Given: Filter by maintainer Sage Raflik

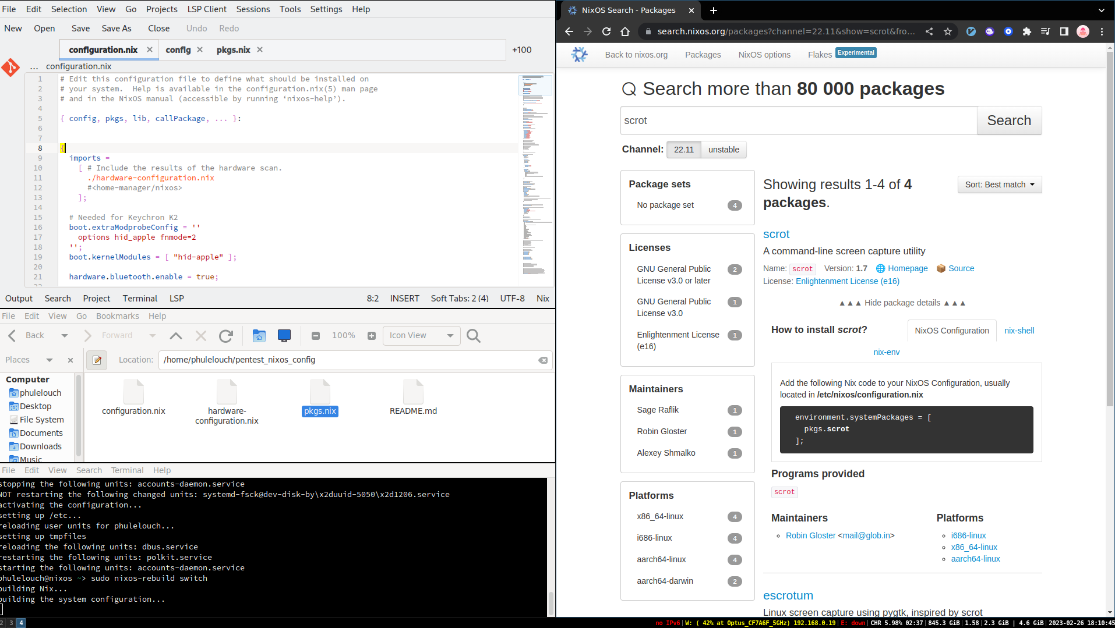Looking at the screenshot, I should point(689,410).
